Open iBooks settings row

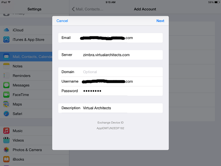click(34, 160)
